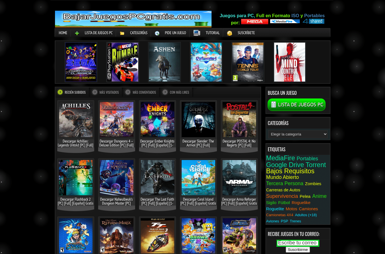This screenshot has height=254, width=385.
Task: Click the green plus icon beside Lista de Juegos PC
Action: (77, 33)
